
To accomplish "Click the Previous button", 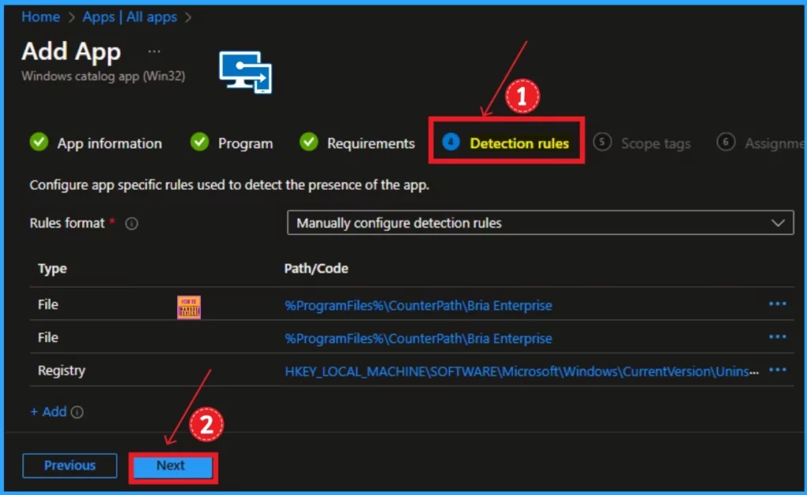I will (x=69, y=466).
